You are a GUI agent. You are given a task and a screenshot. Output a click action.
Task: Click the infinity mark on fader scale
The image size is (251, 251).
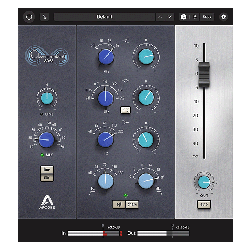coord(195,156)
